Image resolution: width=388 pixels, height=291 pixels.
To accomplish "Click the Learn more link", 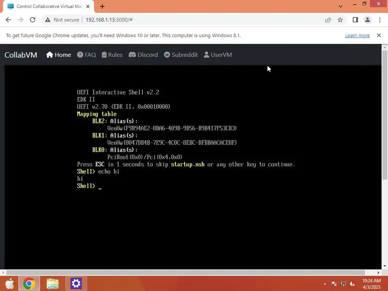I will pyautogui.click(x=357, y=35).
